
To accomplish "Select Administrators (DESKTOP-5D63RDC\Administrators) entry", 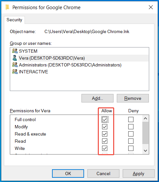I will click(70, 65).
